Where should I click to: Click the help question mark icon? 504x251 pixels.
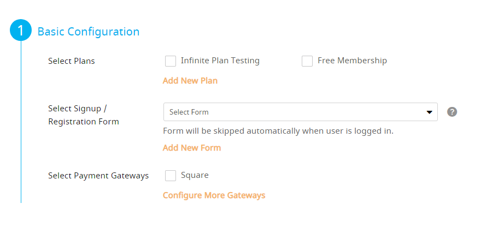pos(452,112)
